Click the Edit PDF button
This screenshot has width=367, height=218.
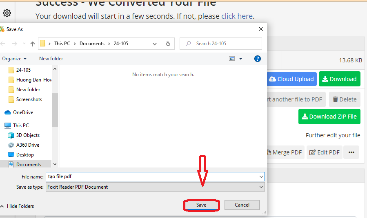[x=325, y=152]
